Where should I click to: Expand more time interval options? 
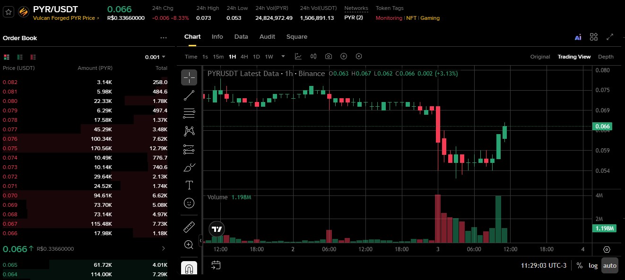coord(283,56)
